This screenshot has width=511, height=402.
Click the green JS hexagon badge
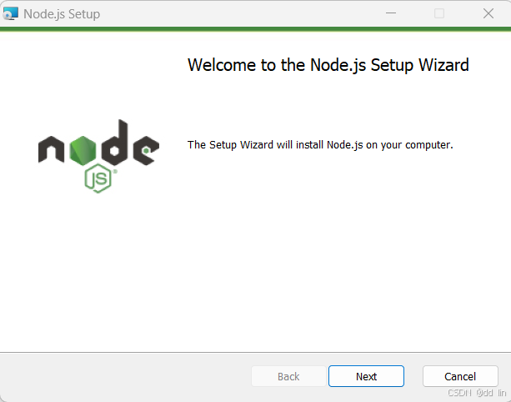98,178
